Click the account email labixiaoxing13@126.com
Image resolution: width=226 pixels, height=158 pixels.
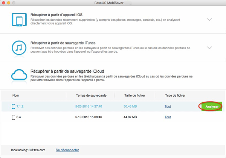click(x=28, y=150)
